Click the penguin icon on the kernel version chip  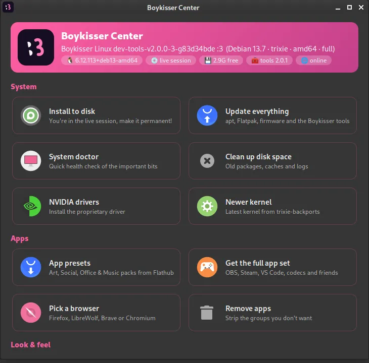pos(70,60)
